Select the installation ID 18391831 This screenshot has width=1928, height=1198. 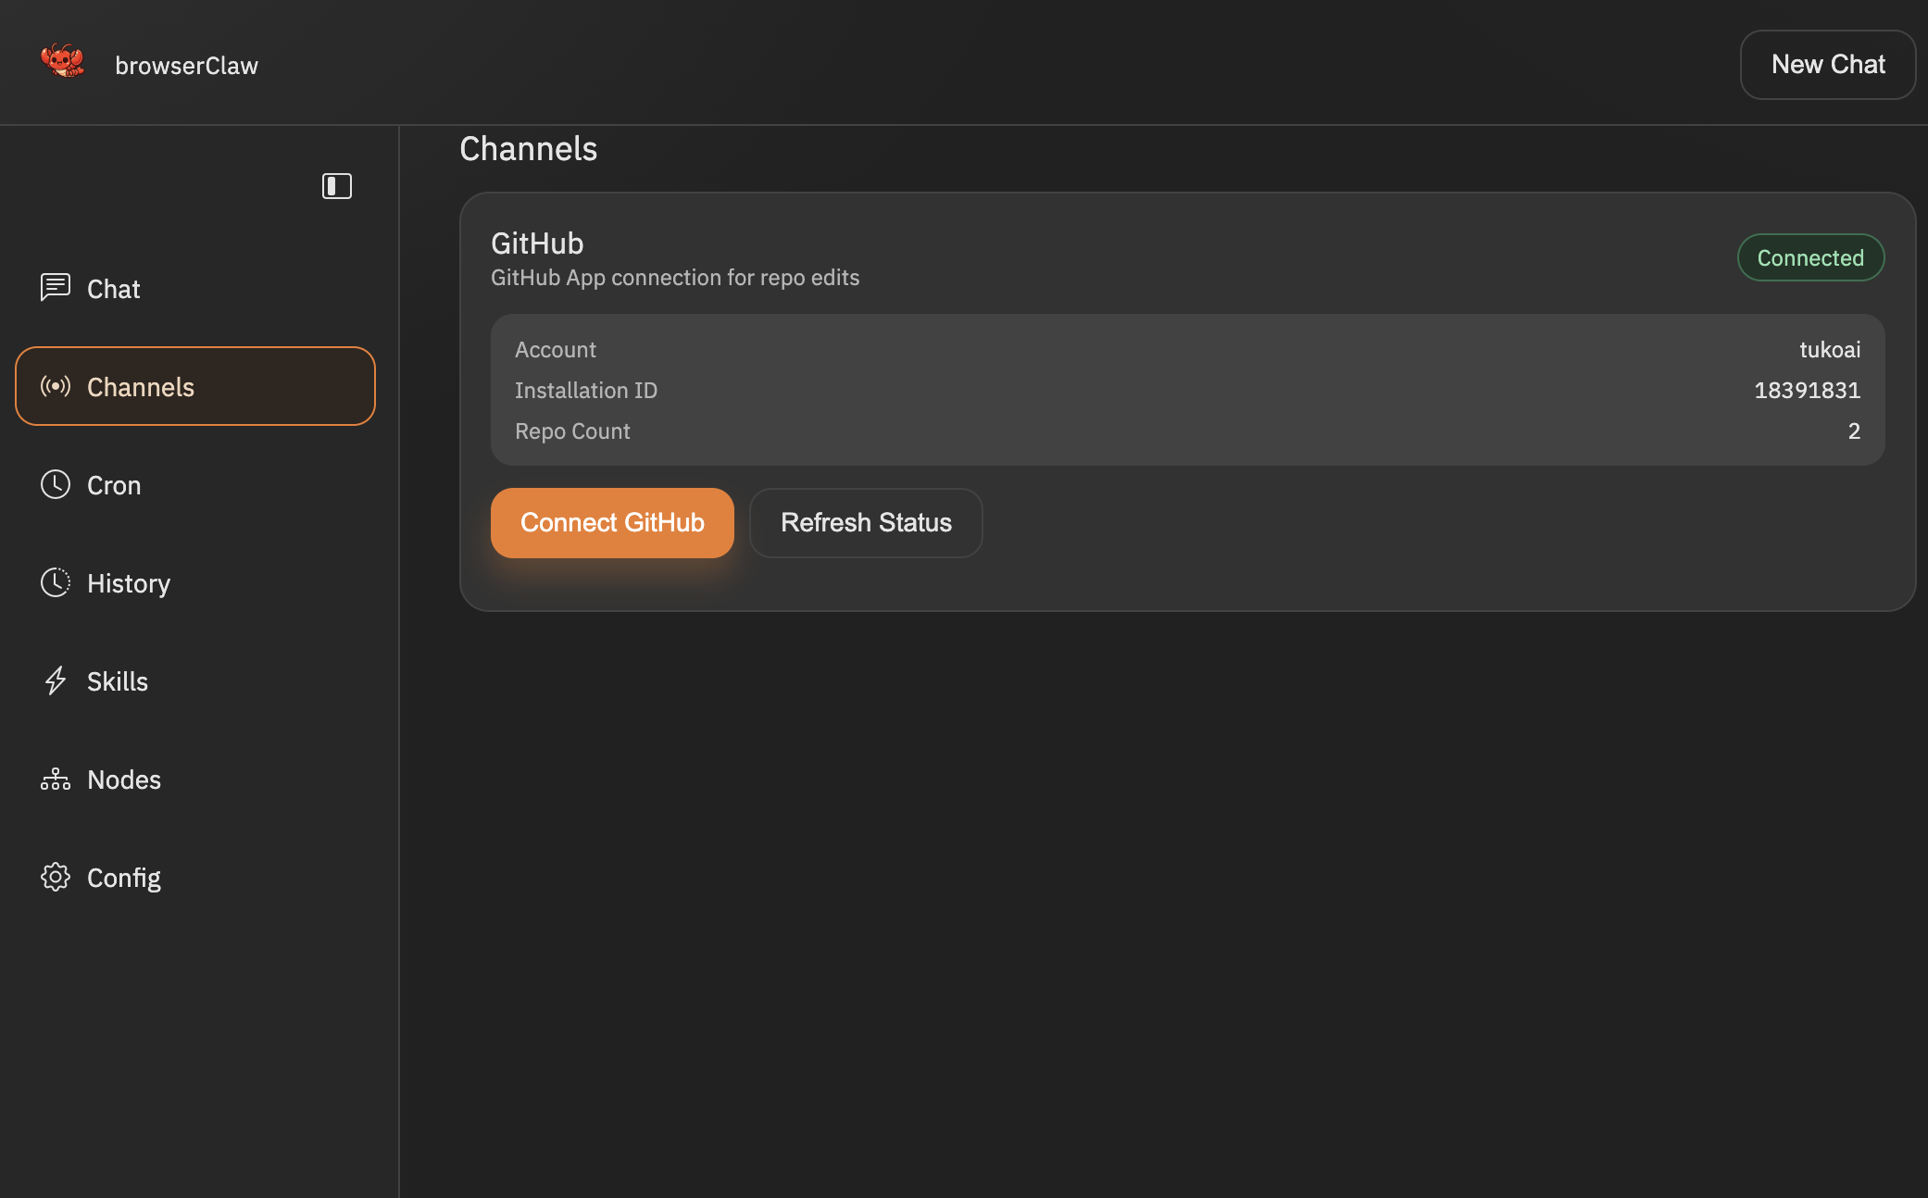(1808, 390)
